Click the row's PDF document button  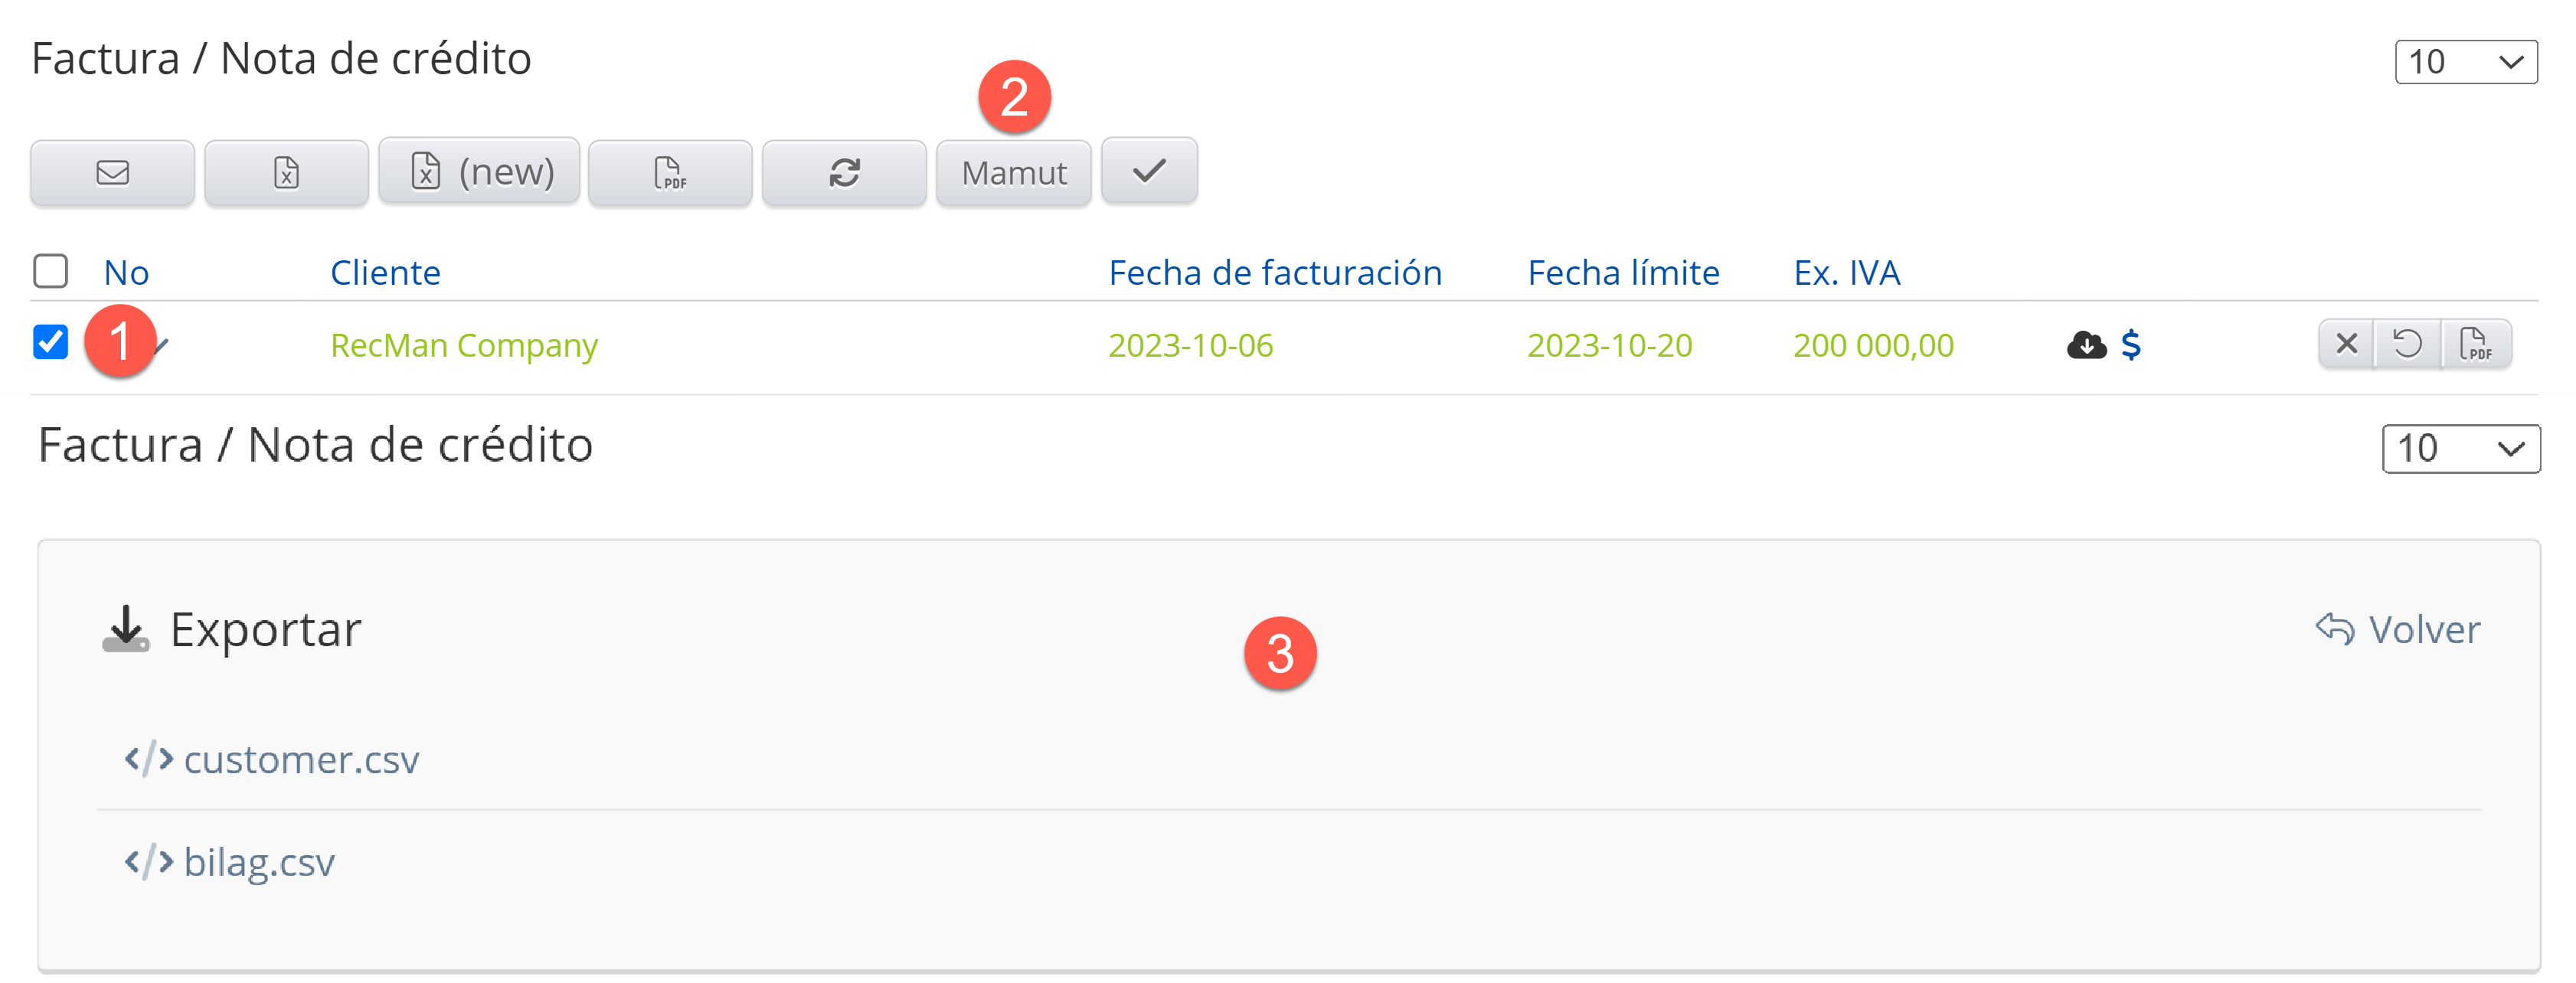coord(2475,344)
